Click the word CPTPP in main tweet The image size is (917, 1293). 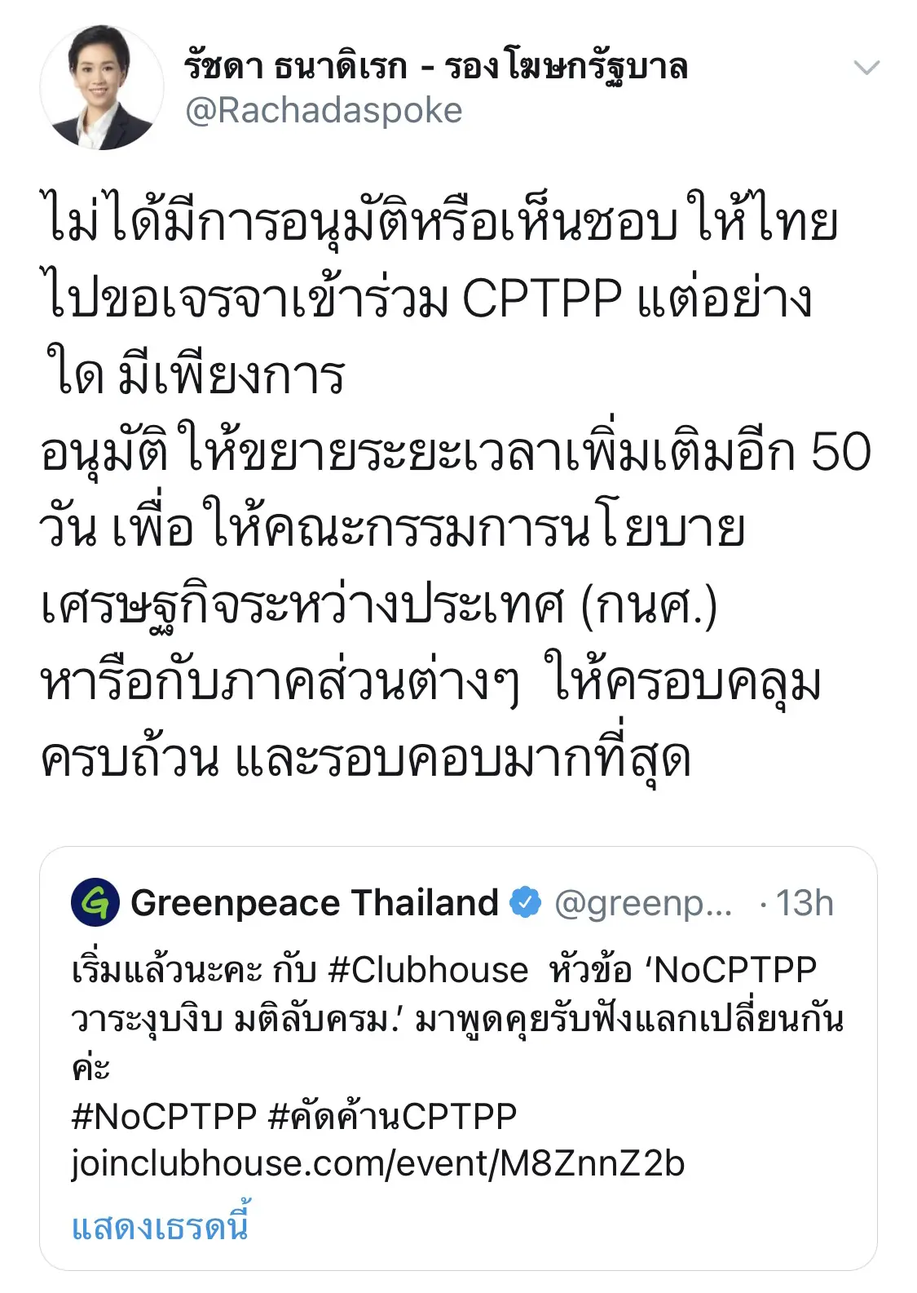[541, 299]
